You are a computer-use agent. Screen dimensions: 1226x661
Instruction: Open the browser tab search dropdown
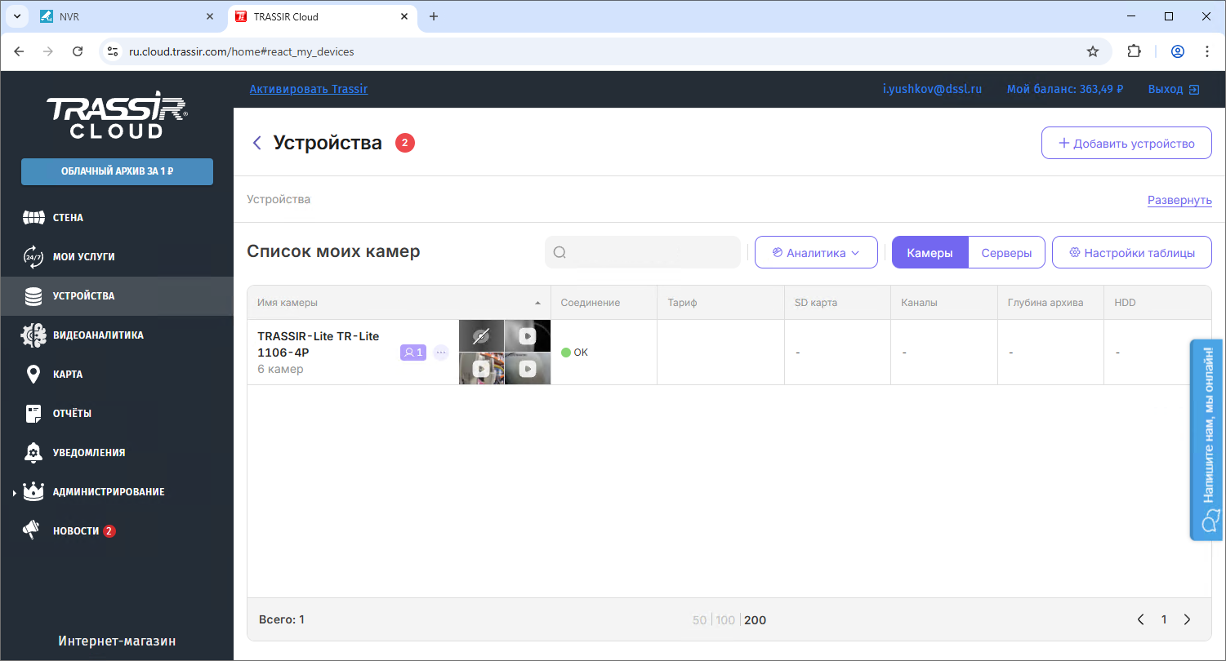click(16, 16)
